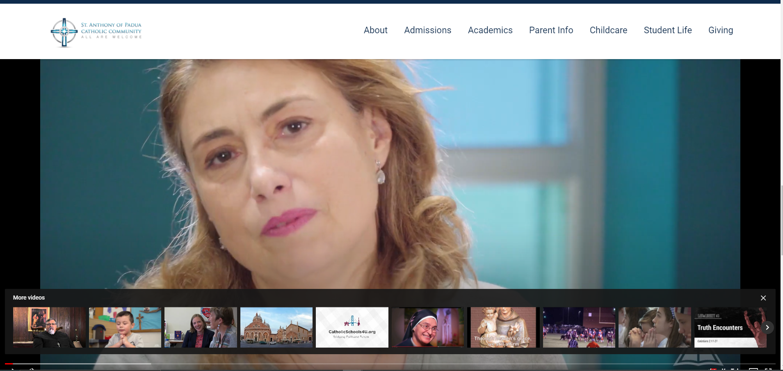Open the football game video thumbnail

(579, 327)
